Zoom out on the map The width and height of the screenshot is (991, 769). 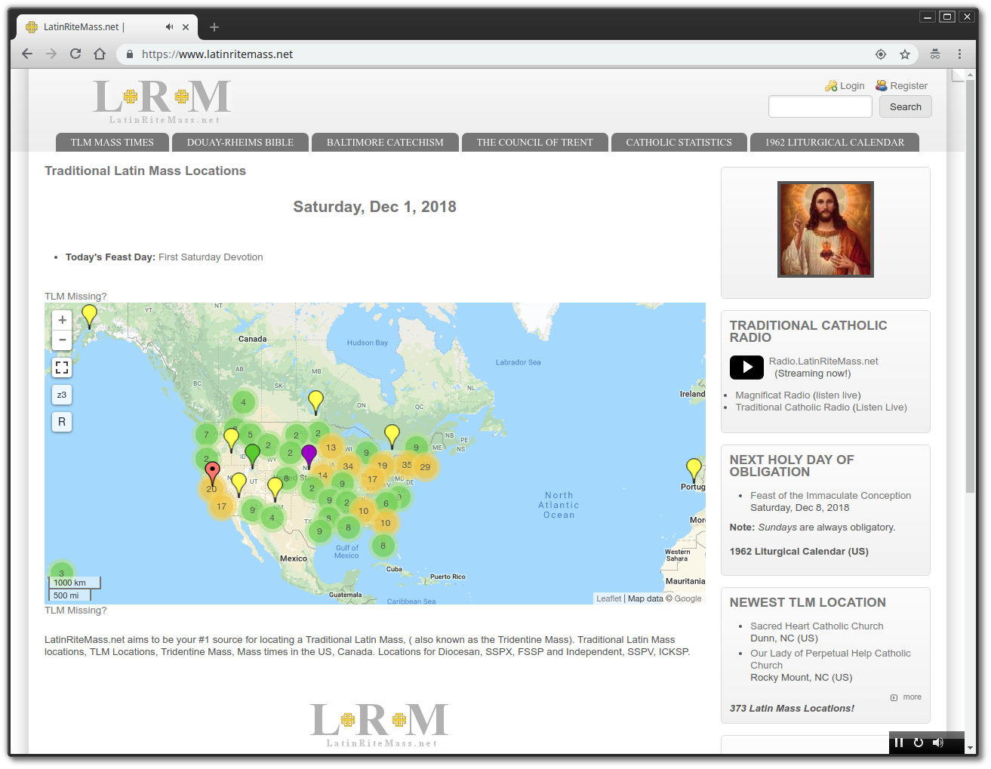click(63, 340)
